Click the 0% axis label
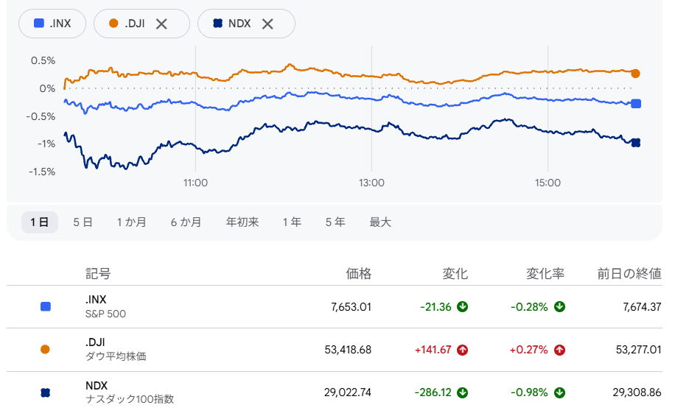The image size is (675, 416). point(47,88)
